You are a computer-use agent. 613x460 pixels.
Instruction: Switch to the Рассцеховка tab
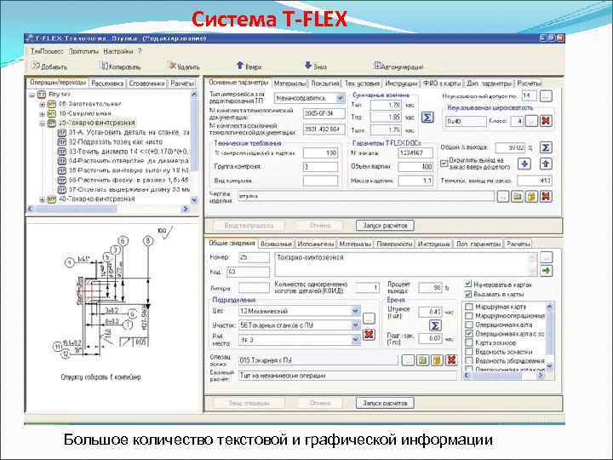(x=107, y=83)
